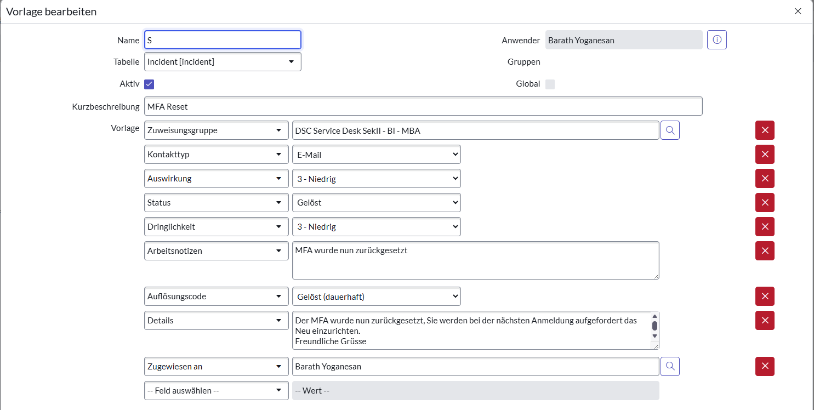Viewport: 814px width, 410px height.
Task: Open the Zugewiesen an lookup magnifier
Action: click(670, 366)
